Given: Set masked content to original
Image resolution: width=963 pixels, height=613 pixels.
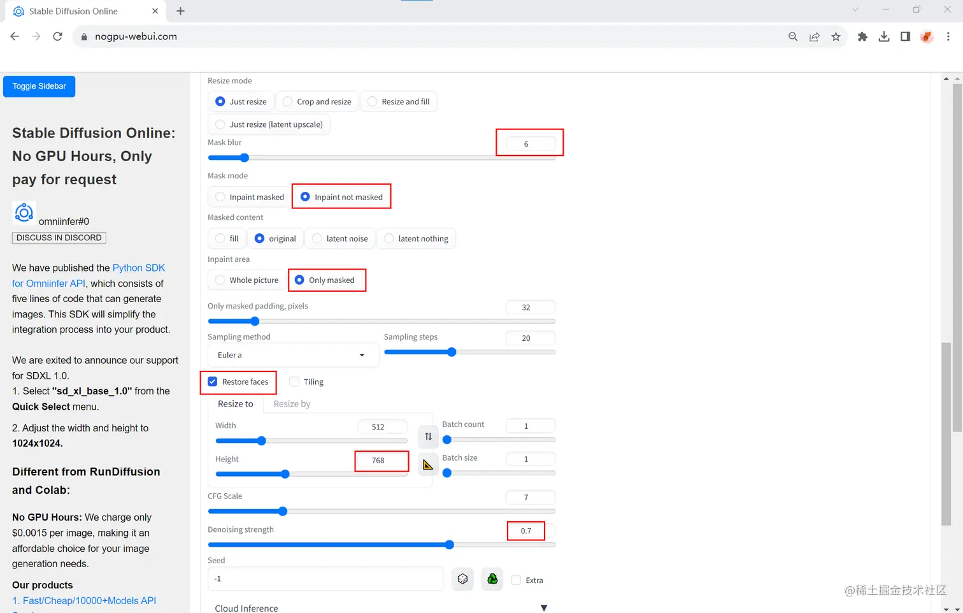Looking at the screenshot, I should 275,238.
